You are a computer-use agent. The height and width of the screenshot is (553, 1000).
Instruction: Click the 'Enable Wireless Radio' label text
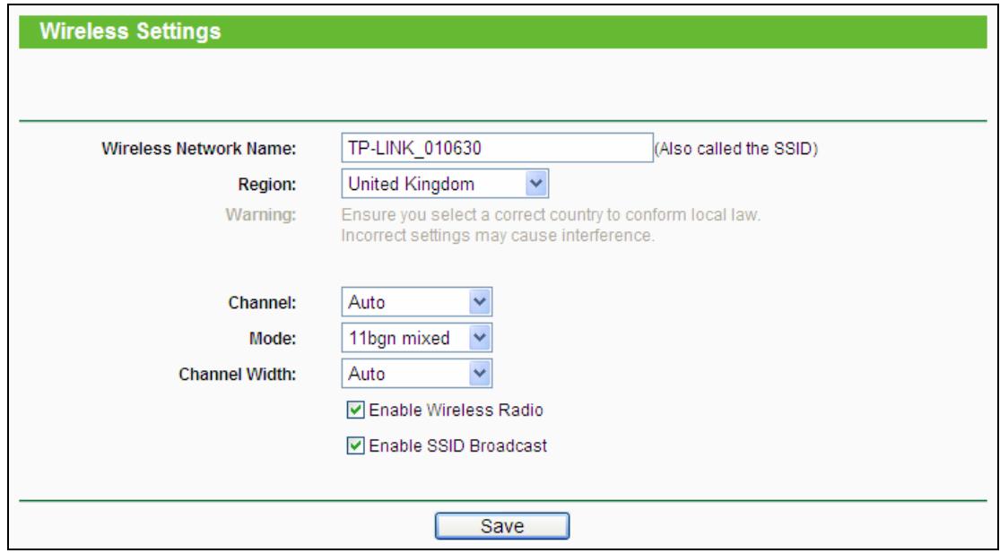click(456, 410)
